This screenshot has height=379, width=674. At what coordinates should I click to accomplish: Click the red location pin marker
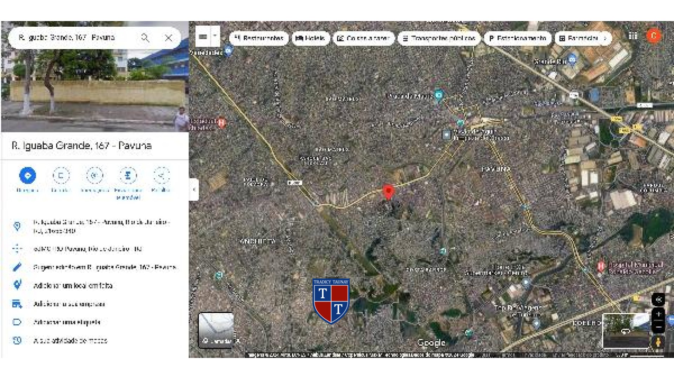(x=388, y=192)
